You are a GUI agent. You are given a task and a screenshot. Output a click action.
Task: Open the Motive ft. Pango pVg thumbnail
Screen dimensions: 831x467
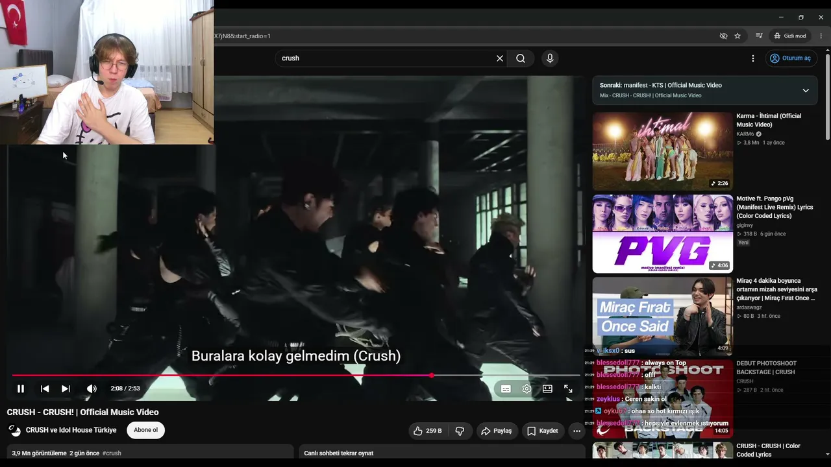click(662, 233)
